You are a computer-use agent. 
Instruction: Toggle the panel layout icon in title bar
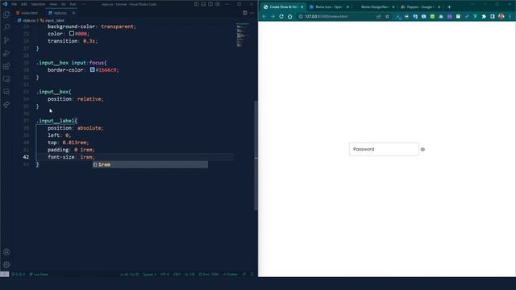[203, 4]
